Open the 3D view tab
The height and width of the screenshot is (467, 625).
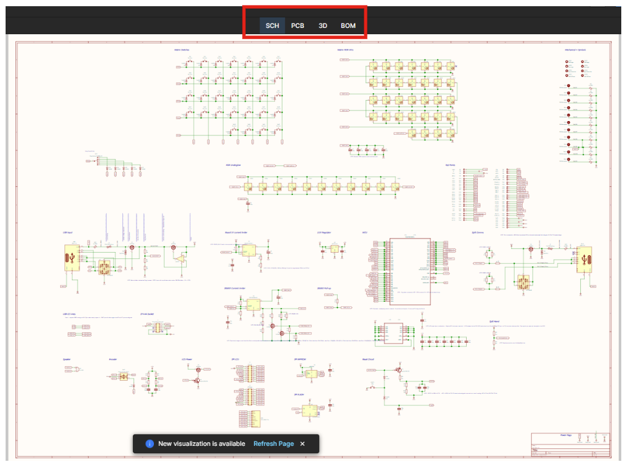tap(321, 26)
